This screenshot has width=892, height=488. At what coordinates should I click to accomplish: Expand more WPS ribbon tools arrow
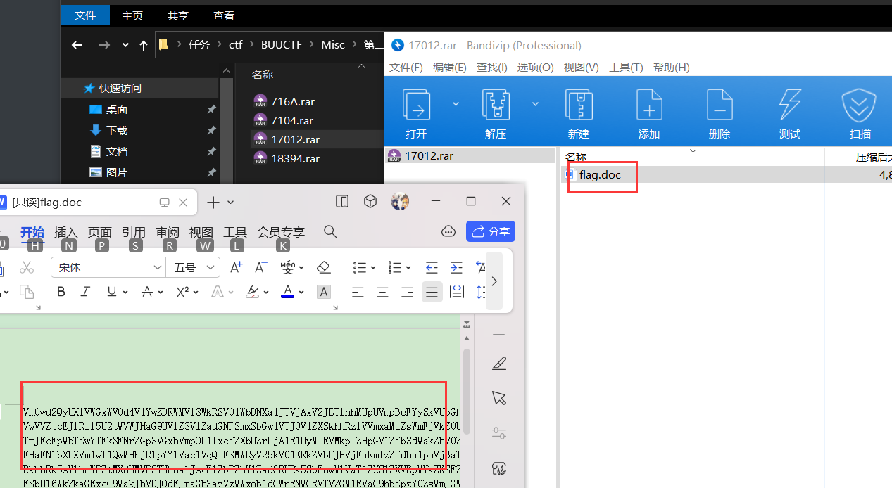coord(494,281)
